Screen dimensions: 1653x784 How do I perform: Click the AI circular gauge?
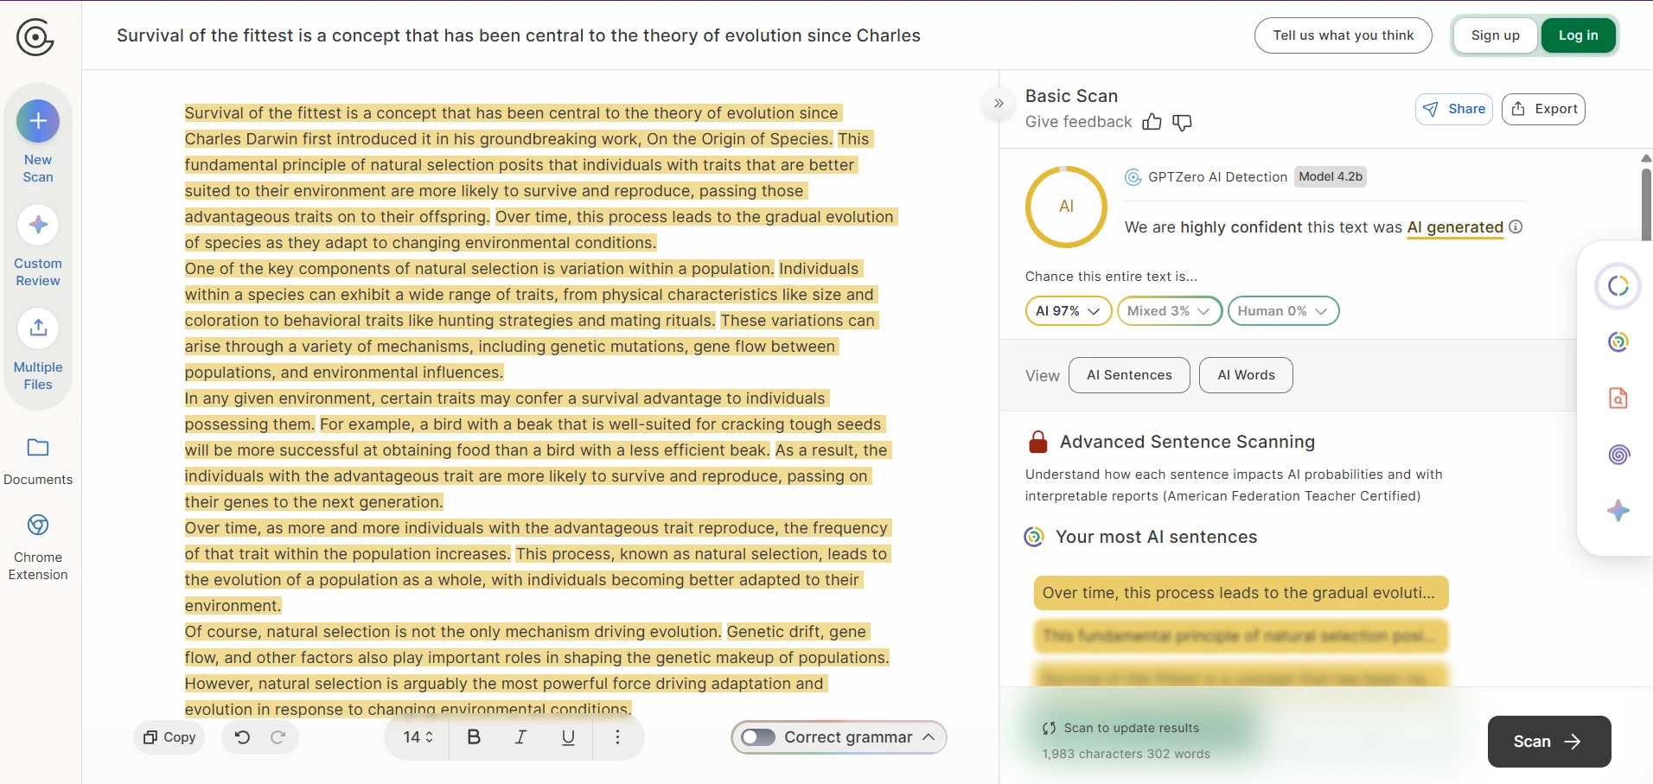click(x=1066, y=207)
